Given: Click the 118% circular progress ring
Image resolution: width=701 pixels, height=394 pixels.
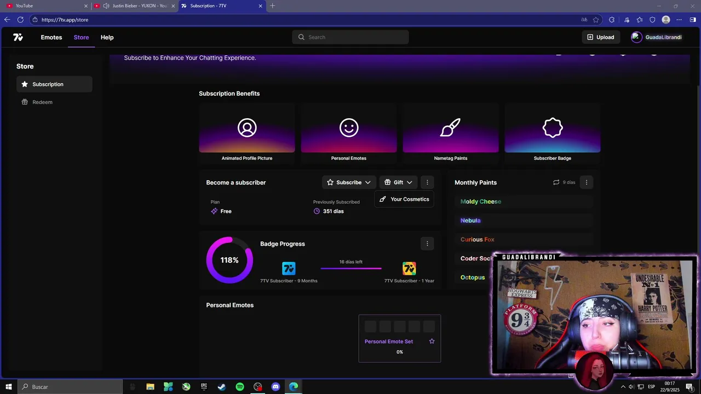Looking at the screenshot, I should point(229,260).
